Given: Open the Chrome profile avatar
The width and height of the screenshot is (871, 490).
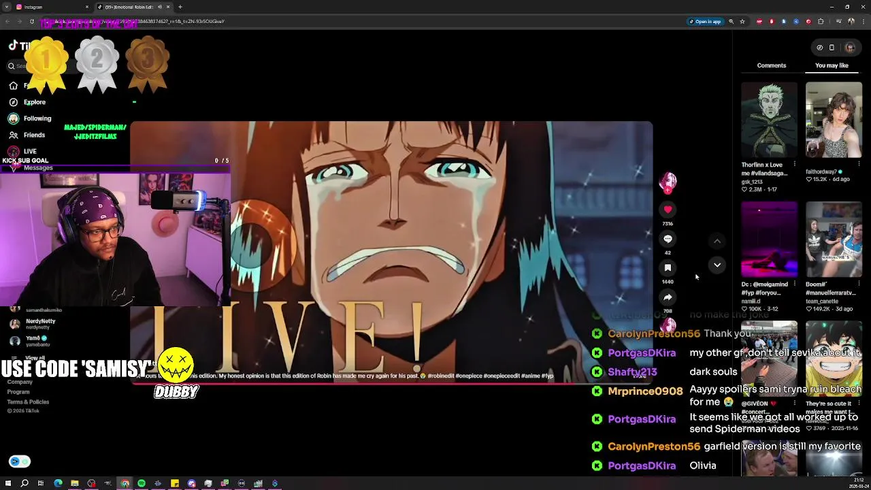Looking at the screenshot, I should (852, 21).
